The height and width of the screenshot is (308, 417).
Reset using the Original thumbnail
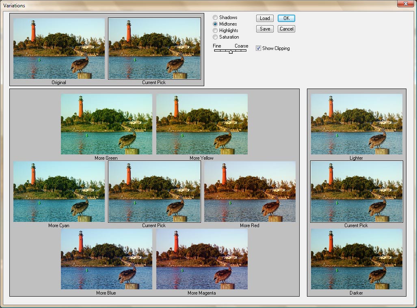(x=59, y=48)
